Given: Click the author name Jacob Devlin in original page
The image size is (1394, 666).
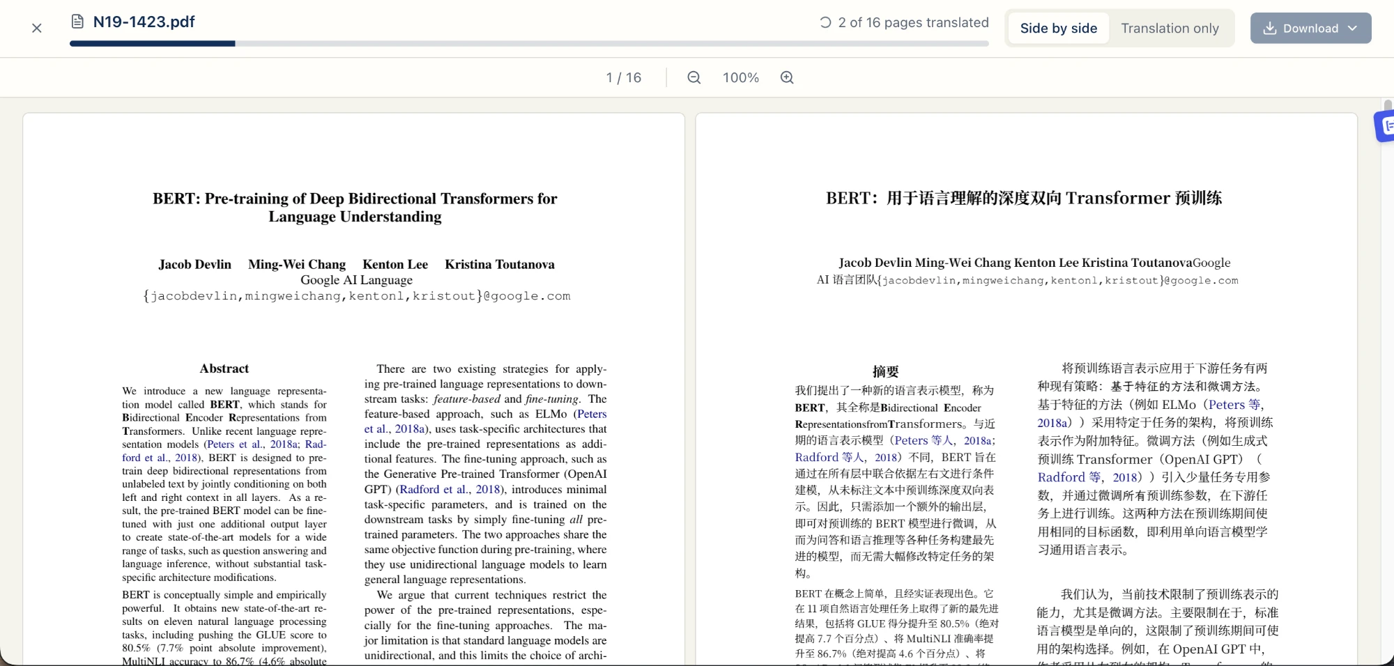Looking at the screenshot, I should (x=194, y=265).
